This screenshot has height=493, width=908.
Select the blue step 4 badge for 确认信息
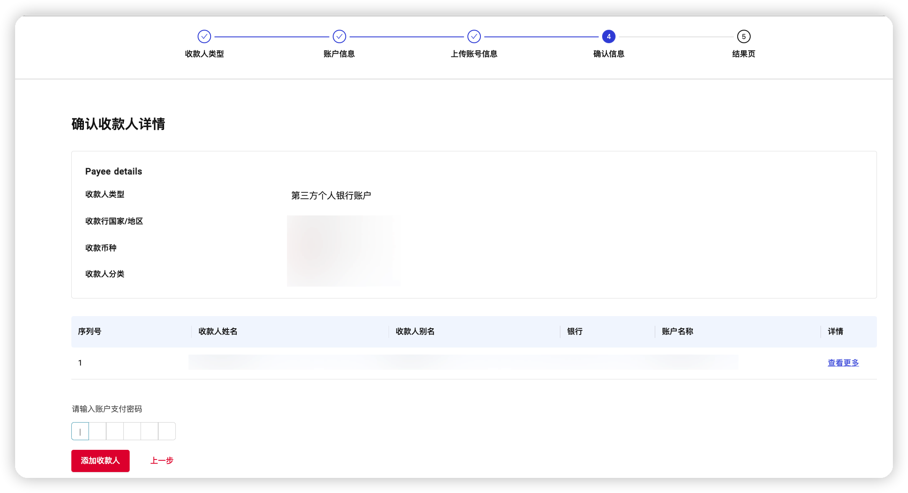coord(608,36)
